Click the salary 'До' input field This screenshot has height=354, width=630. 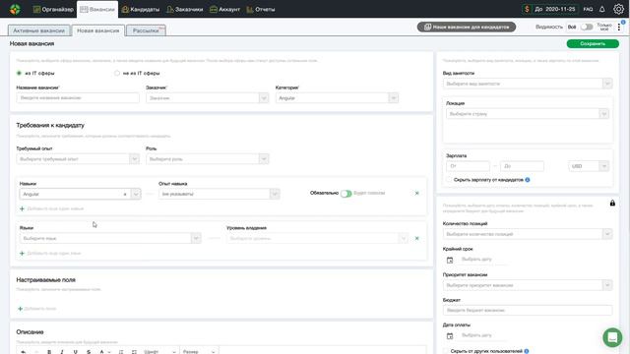coord(522,166)
